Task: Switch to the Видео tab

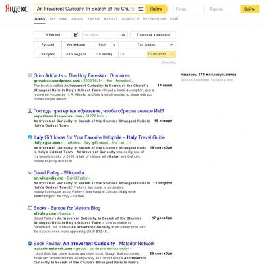Action: (77, 19)
